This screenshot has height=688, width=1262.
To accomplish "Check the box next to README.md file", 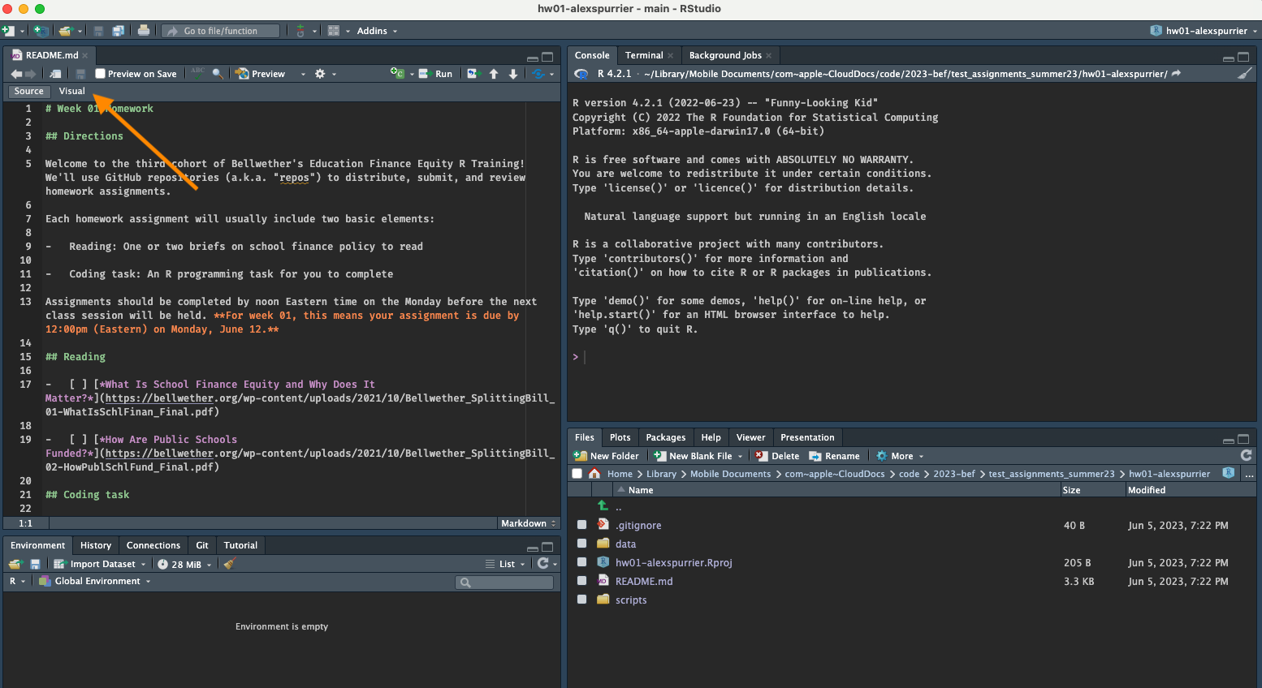I will click(581, 581).
